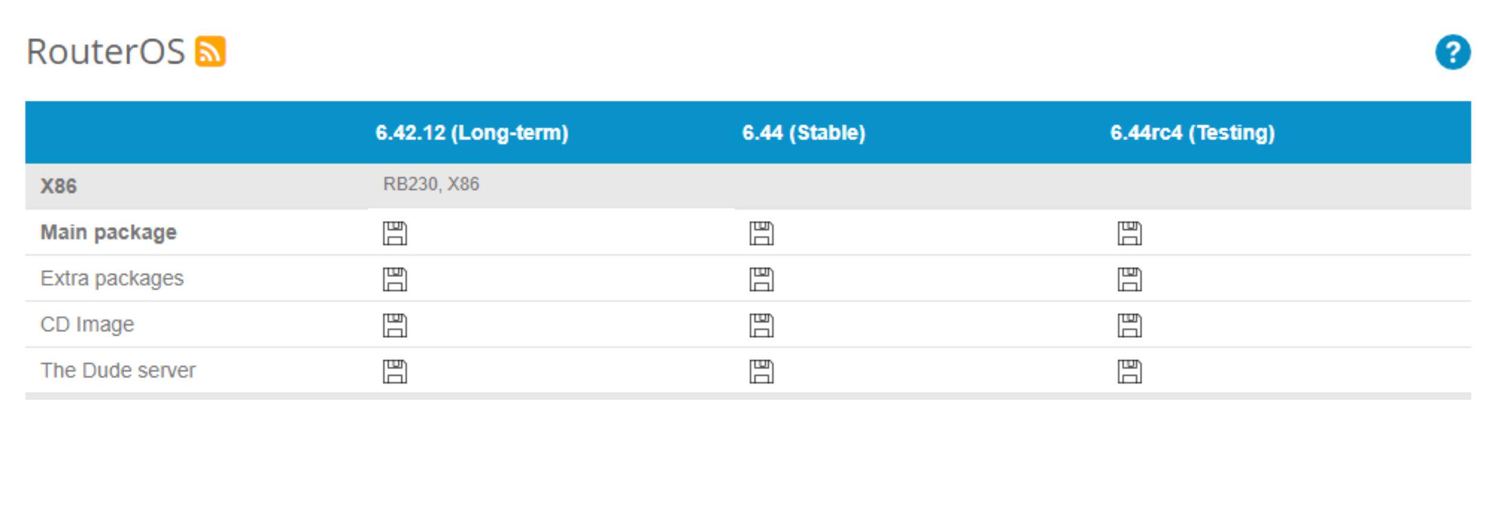Click the RouterOS page title
Image resolution: width=1495 pixels, height=513 pixels.
pyautogui.click(x=105, y=52)
